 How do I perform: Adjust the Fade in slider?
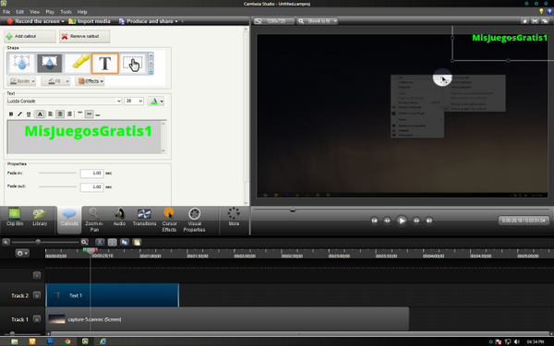pyautogui.click(x=57, y=173)
